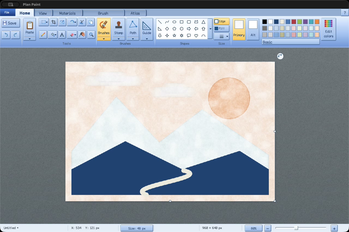Choose the diamond shape
Viewport: 349px width, 232px height.
tap(167, 29)
